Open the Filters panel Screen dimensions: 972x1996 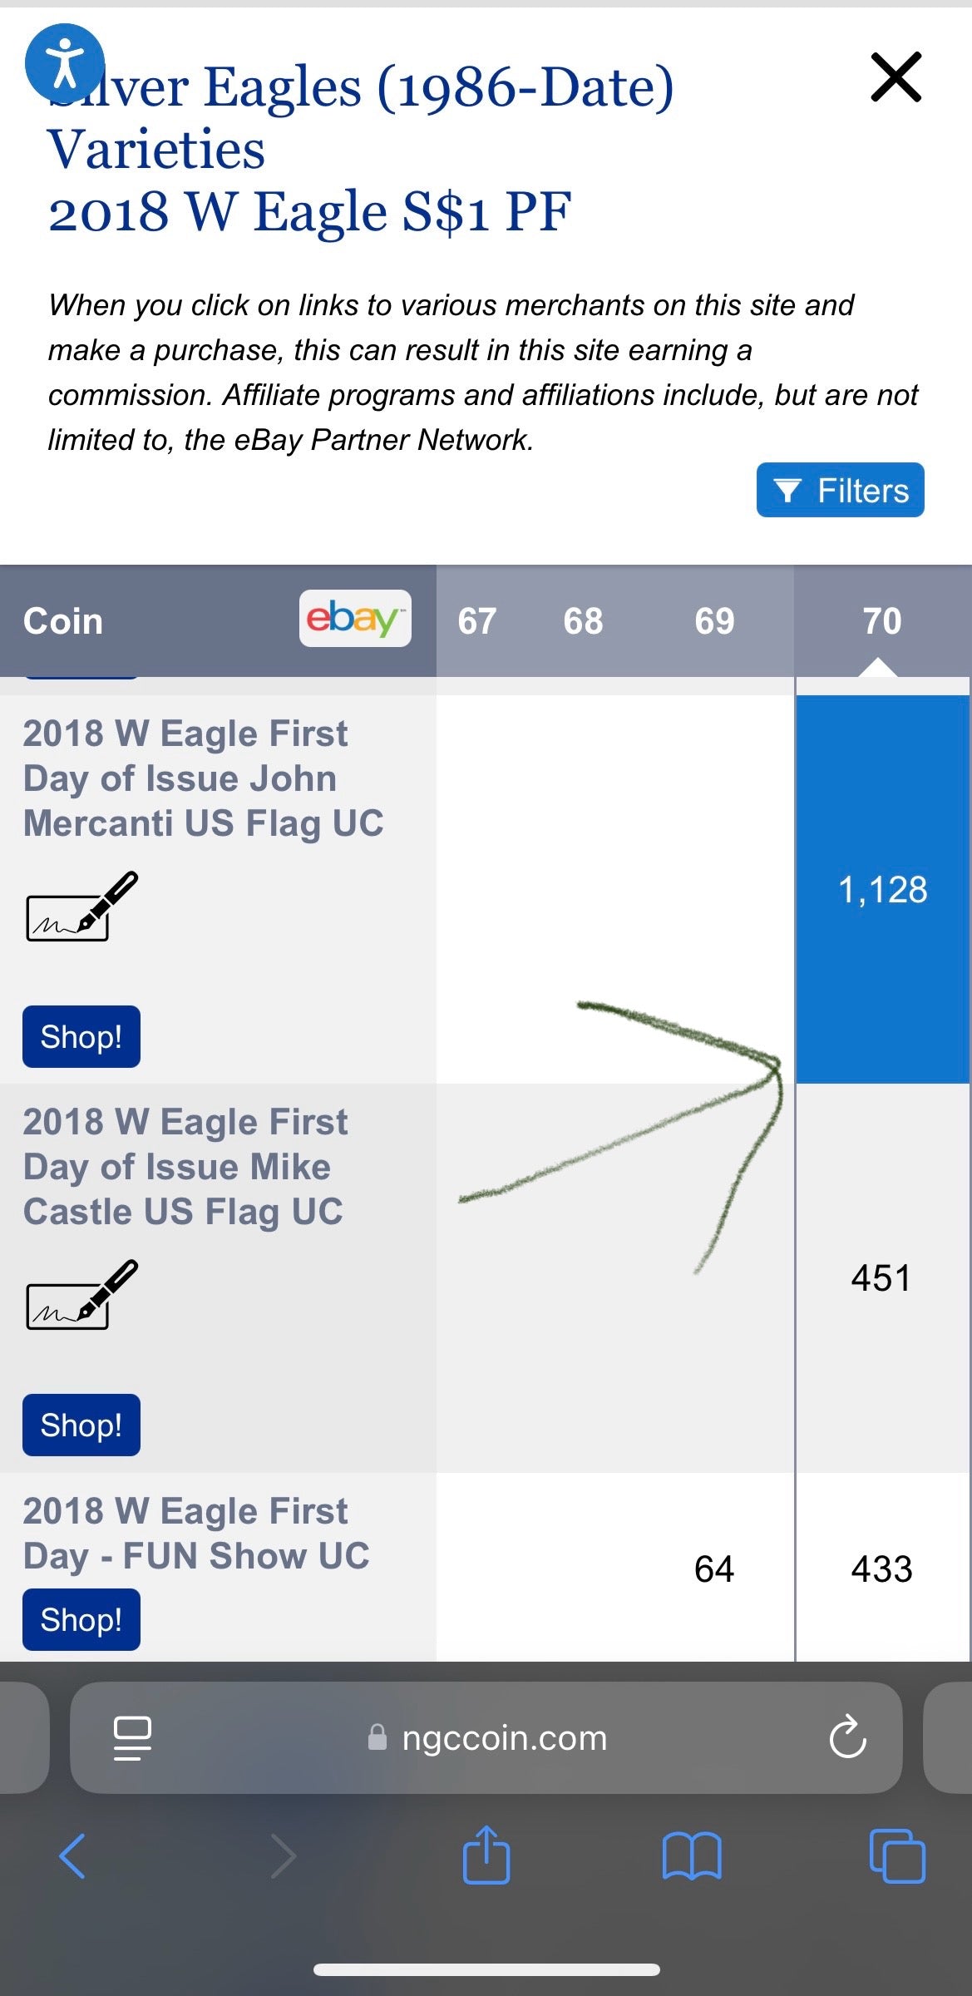pyautogui.click(x=839, y=490)
